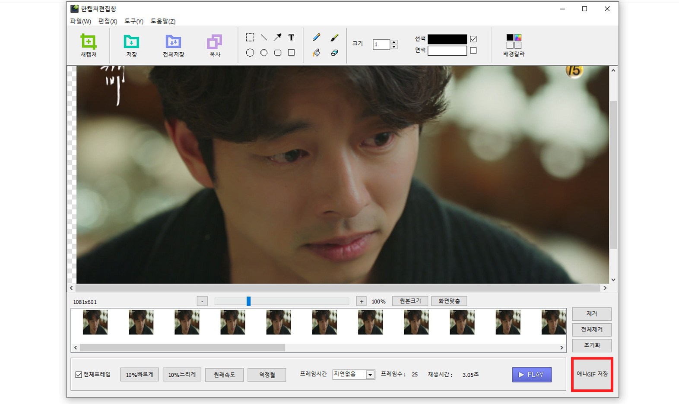Open the 도구(Y) menu

[x=133, y=21]
